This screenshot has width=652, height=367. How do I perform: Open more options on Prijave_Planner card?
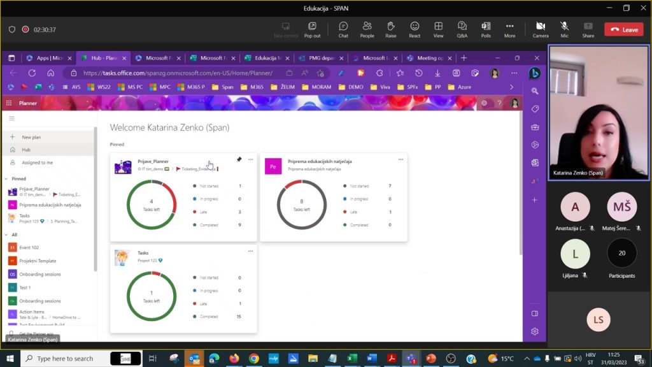click(x=250, y=159)
